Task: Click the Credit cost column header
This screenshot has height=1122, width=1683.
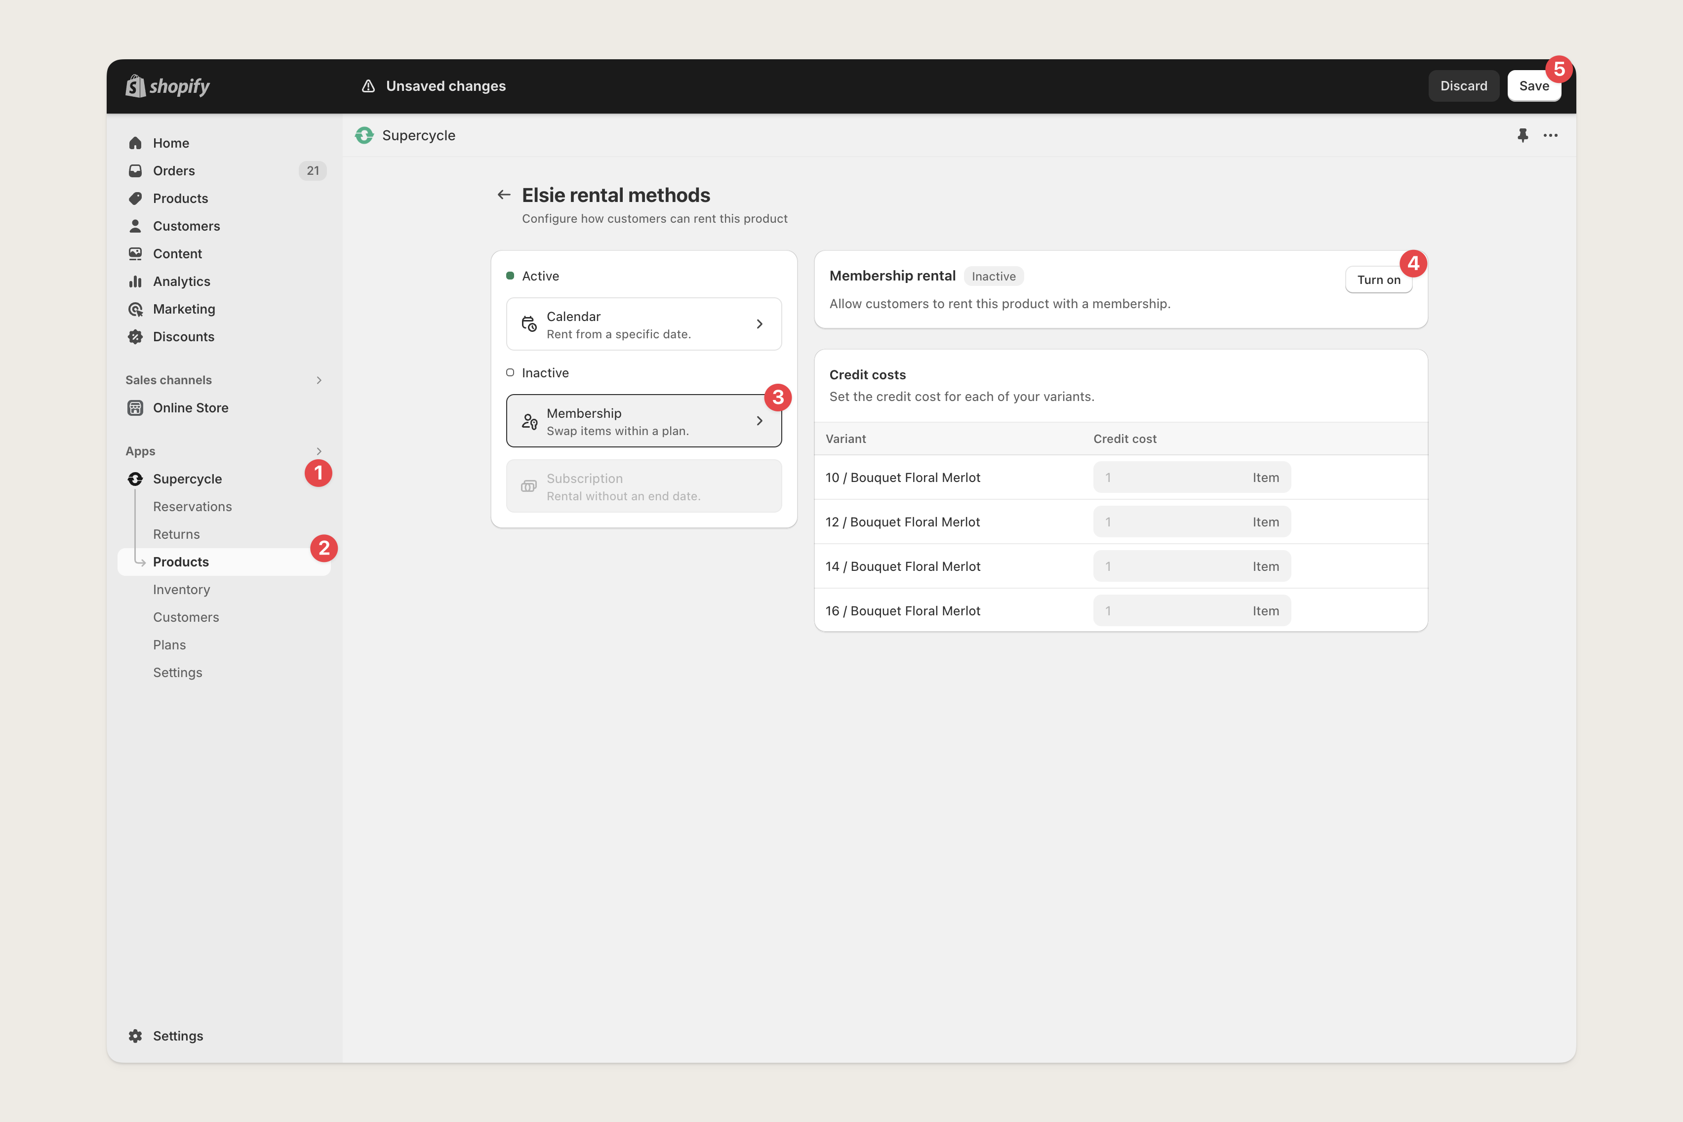Action: pyautogui.click(x=1124, y=439)
